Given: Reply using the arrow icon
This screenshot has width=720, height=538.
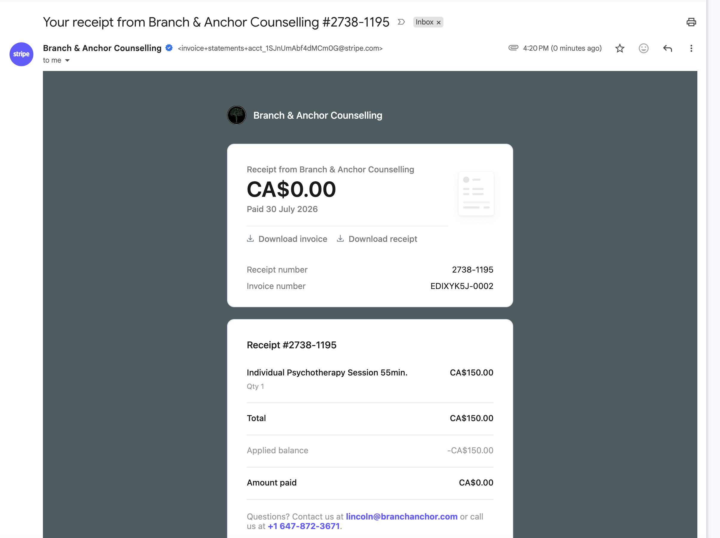Looking at the screenshot, I should point(667,48).
